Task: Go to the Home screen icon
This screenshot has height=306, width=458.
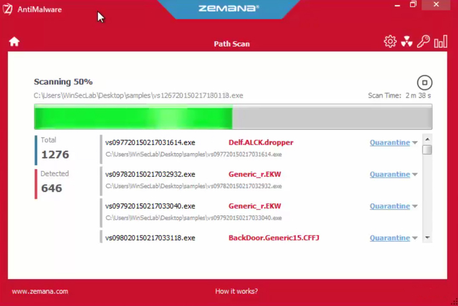Action: [14, 42]
